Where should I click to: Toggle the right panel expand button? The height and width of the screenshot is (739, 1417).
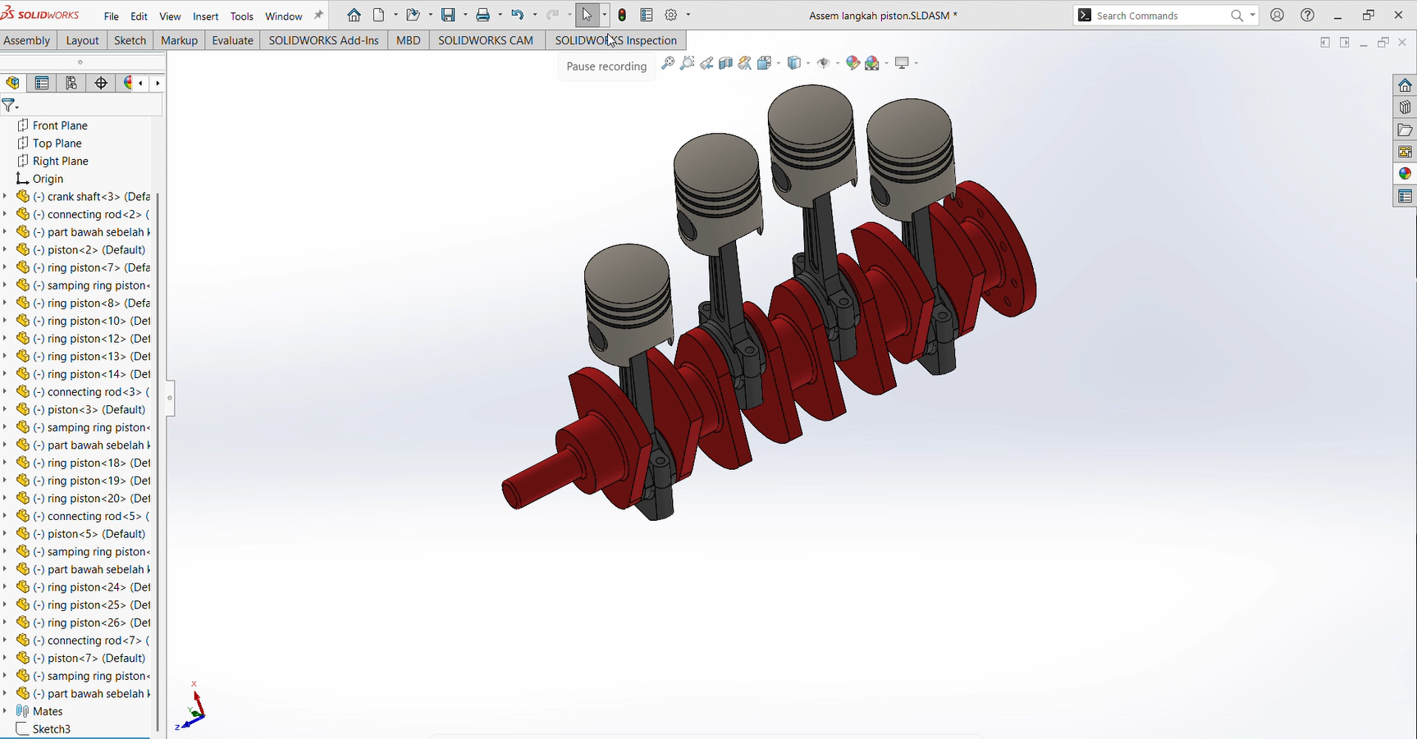(1345, 43)
